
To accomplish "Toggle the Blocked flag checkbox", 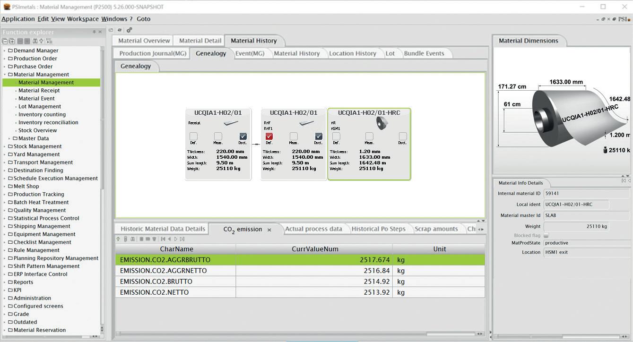I will click(x=546, y=235).
